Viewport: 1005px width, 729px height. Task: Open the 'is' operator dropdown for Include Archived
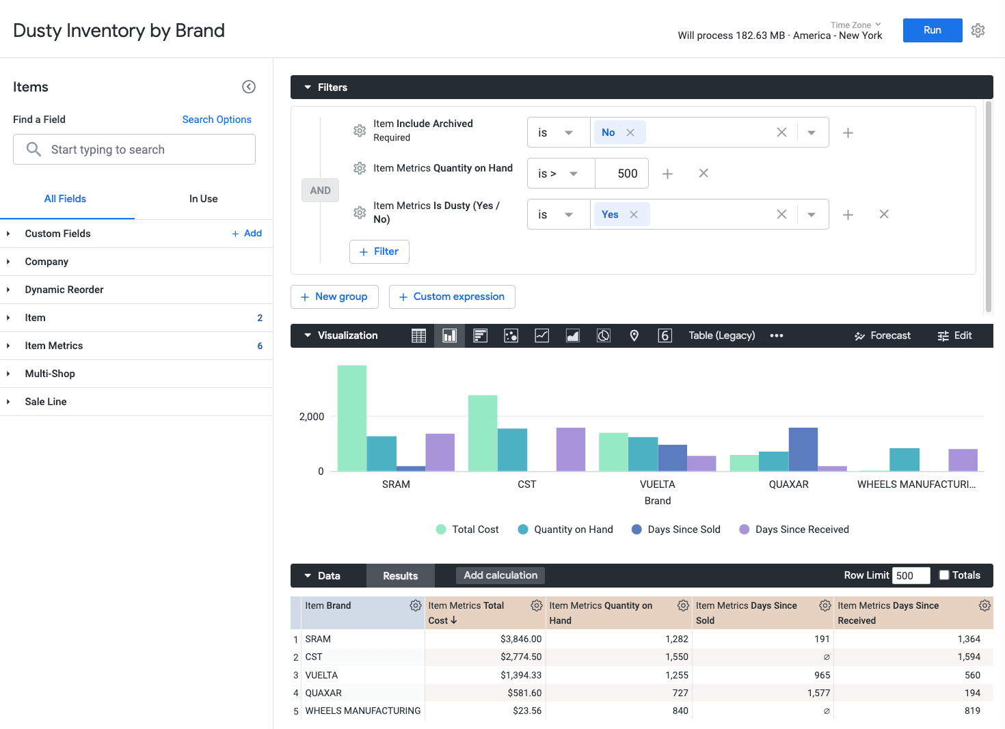coord(558,132)
